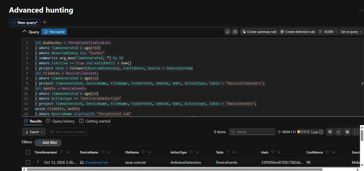Expand results to full screen icon

coord(356,132)
